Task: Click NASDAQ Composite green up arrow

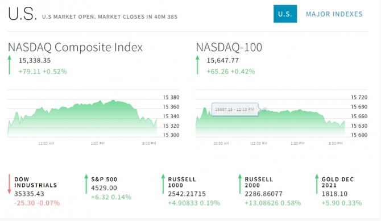Action: click(x=10, y=65)
